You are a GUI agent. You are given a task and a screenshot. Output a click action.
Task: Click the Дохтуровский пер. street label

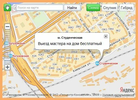(x=123, y=25)
